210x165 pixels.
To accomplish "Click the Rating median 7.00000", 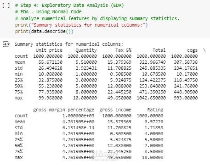I will tap(154, 146).
